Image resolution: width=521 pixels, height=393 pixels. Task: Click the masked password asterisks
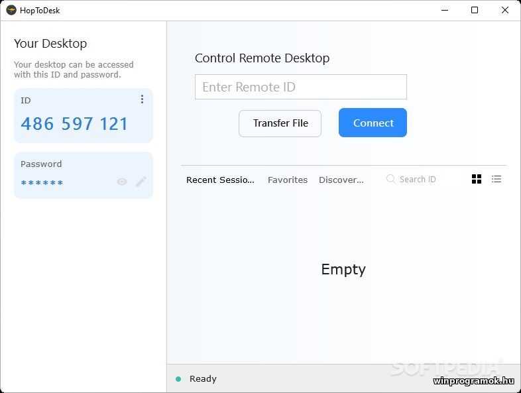tap(42, 184)
